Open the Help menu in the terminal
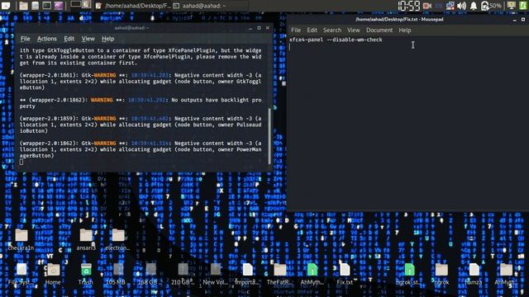Screen dimensions: 529x297 pyautogui.click(x=108, y=39)
